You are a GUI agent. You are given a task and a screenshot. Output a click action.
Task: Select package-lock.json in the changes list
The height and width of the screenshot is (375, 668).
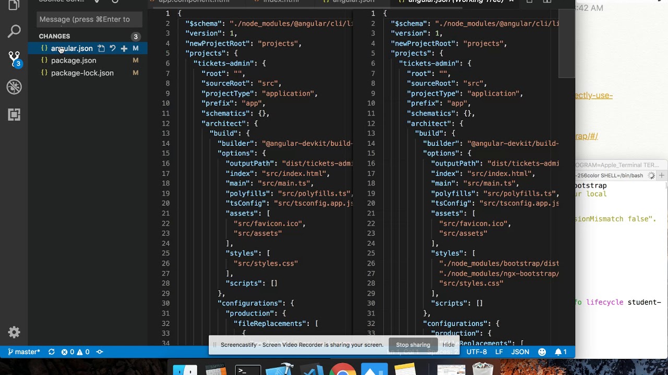82,73
